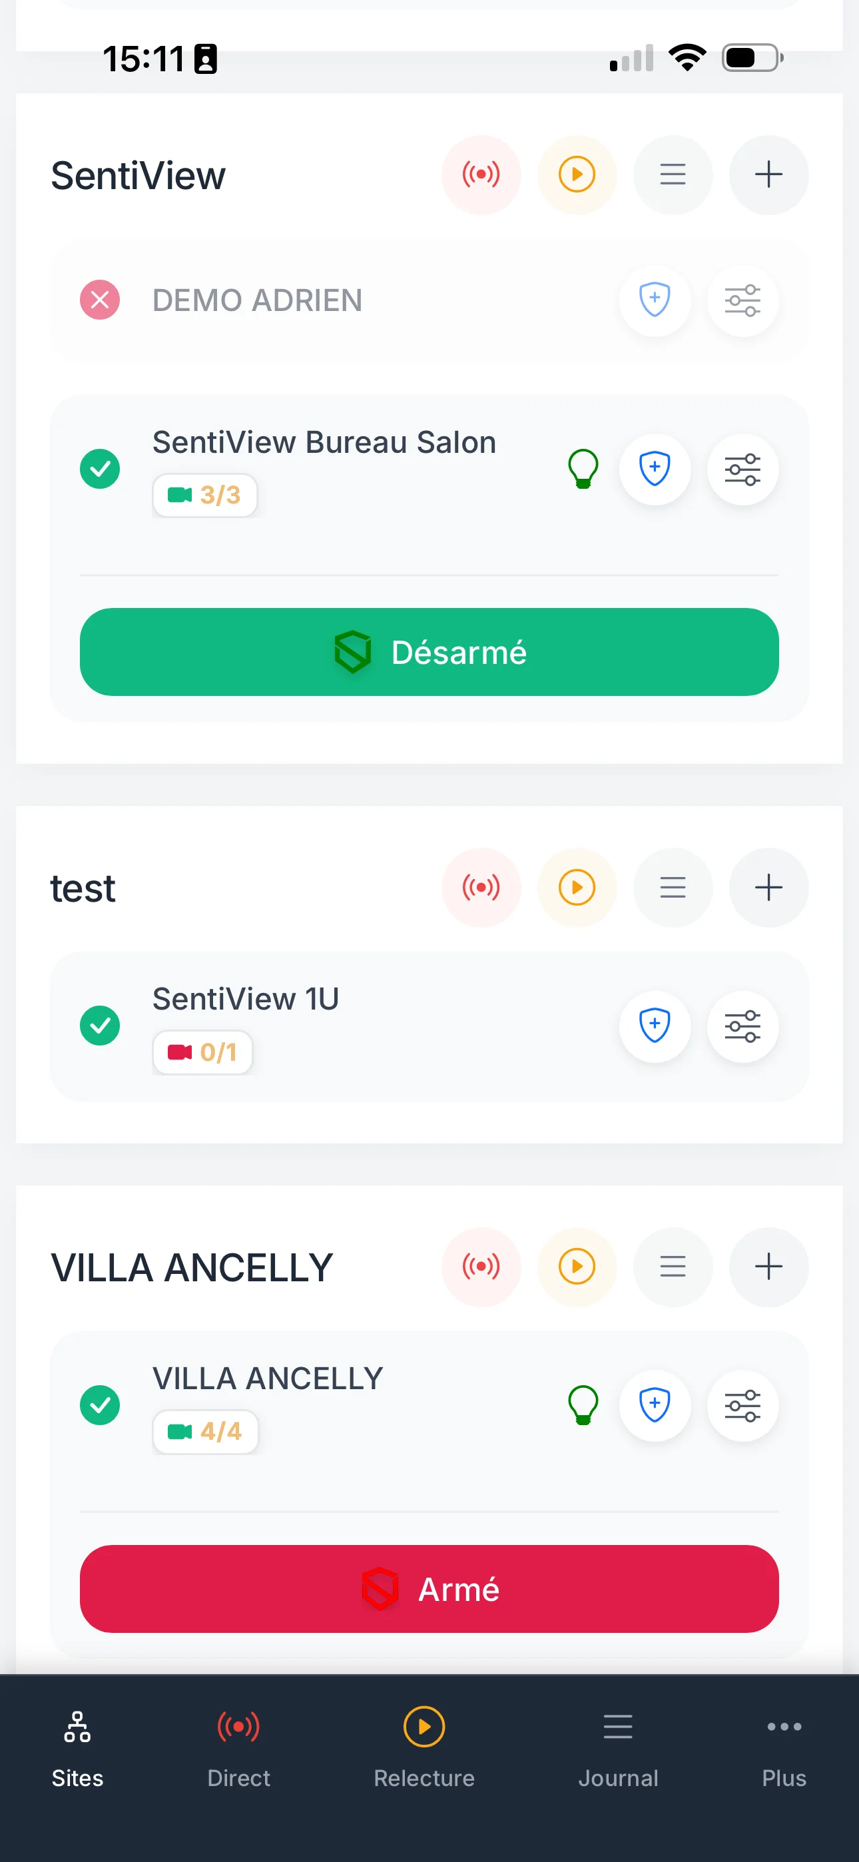859x1862 pixels.
Task: Click the 3/3 camera count badge
Action: tap(204, 495)
